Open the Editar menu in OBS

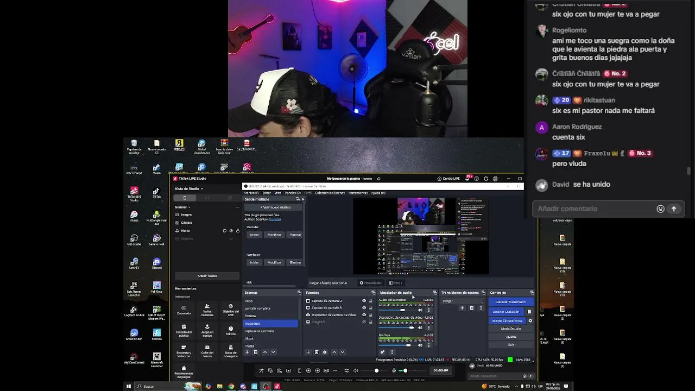267,193
